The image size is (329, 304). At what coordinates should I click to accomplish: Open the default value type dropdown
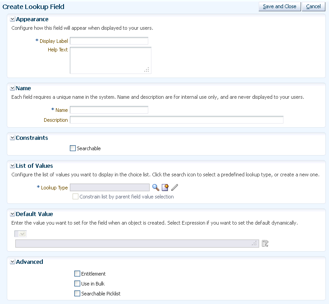(x=21, y=234)
